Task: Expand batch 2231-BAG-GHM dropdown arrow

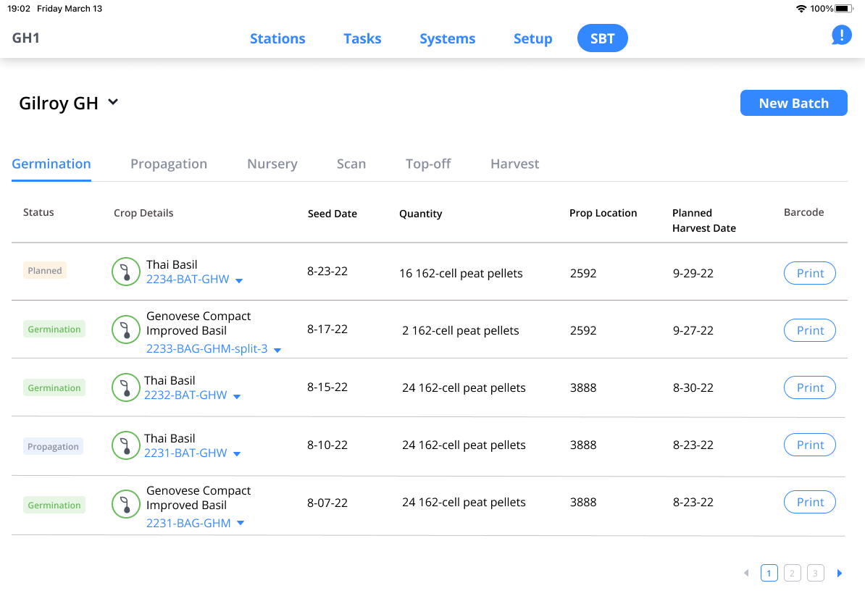Action: click(241, 524)
